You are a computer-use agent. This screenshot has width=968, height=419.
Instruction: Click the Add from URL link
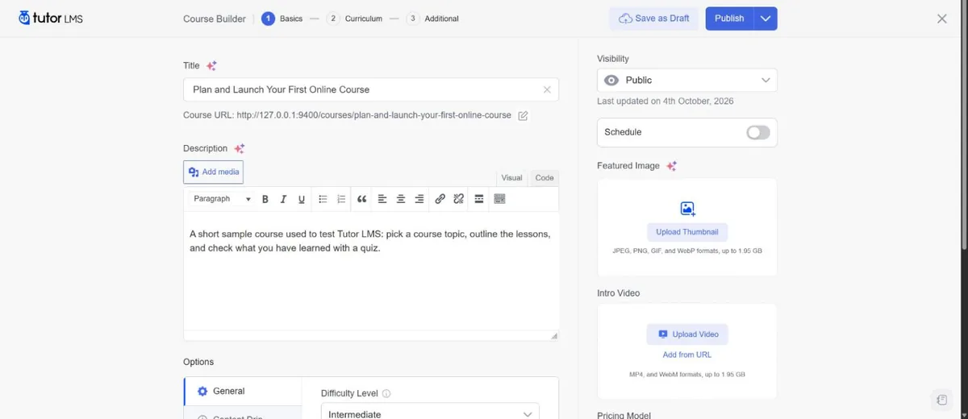[687, 355]
